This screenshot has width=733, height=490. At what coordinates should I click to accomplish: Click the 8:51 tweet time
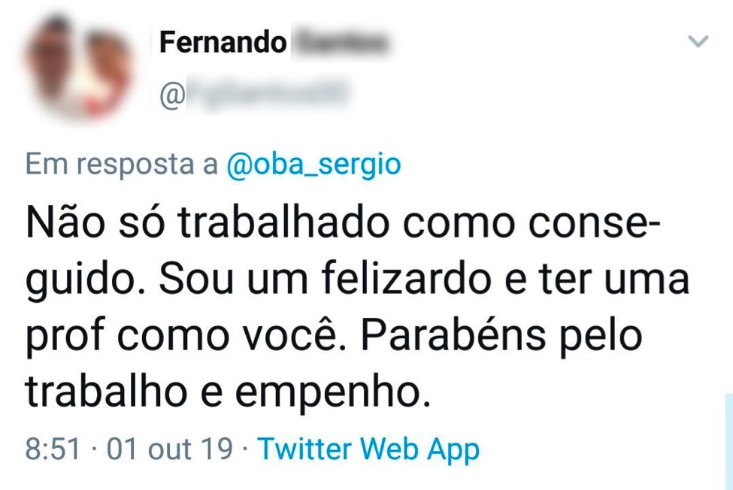(52, 449)
